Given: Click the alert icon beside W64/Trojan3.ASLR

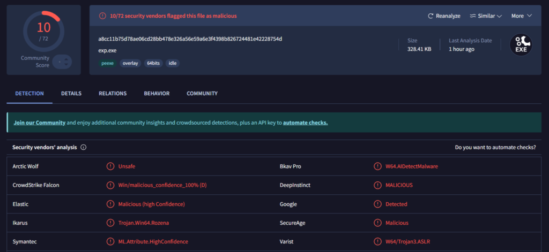Looking at the screenshot, I should coord(377,241).
